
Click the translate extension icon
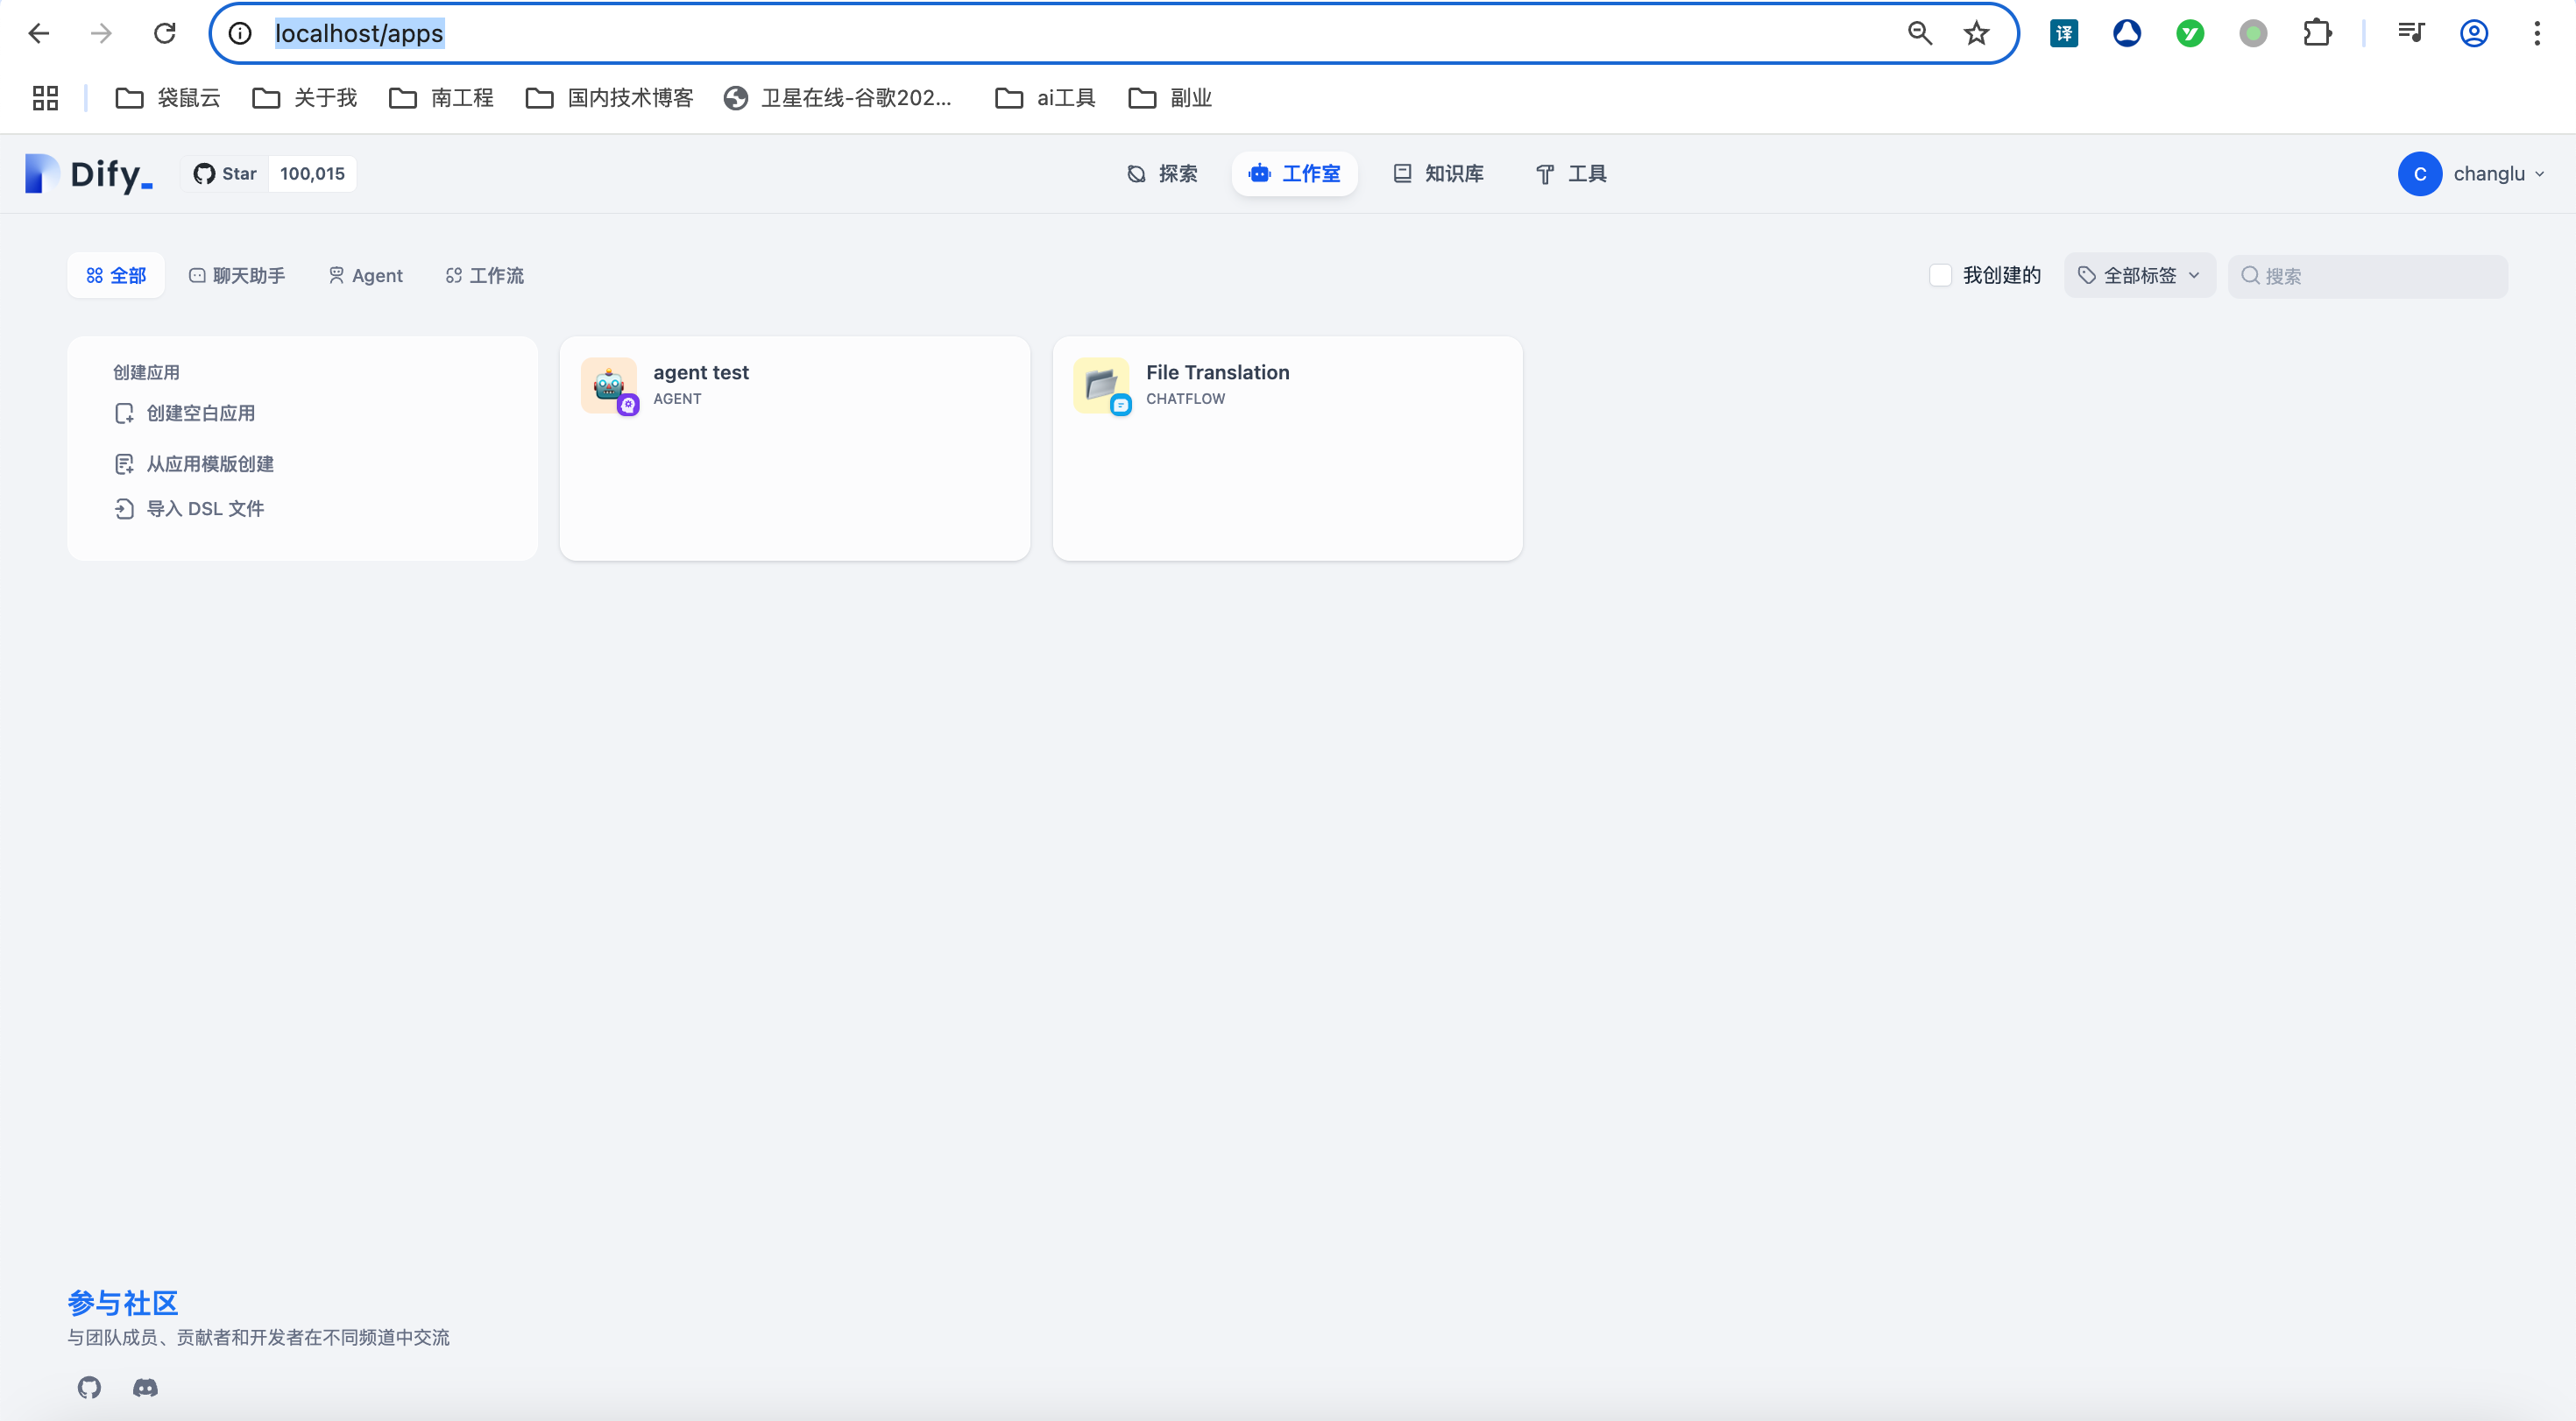(2064, 33)
